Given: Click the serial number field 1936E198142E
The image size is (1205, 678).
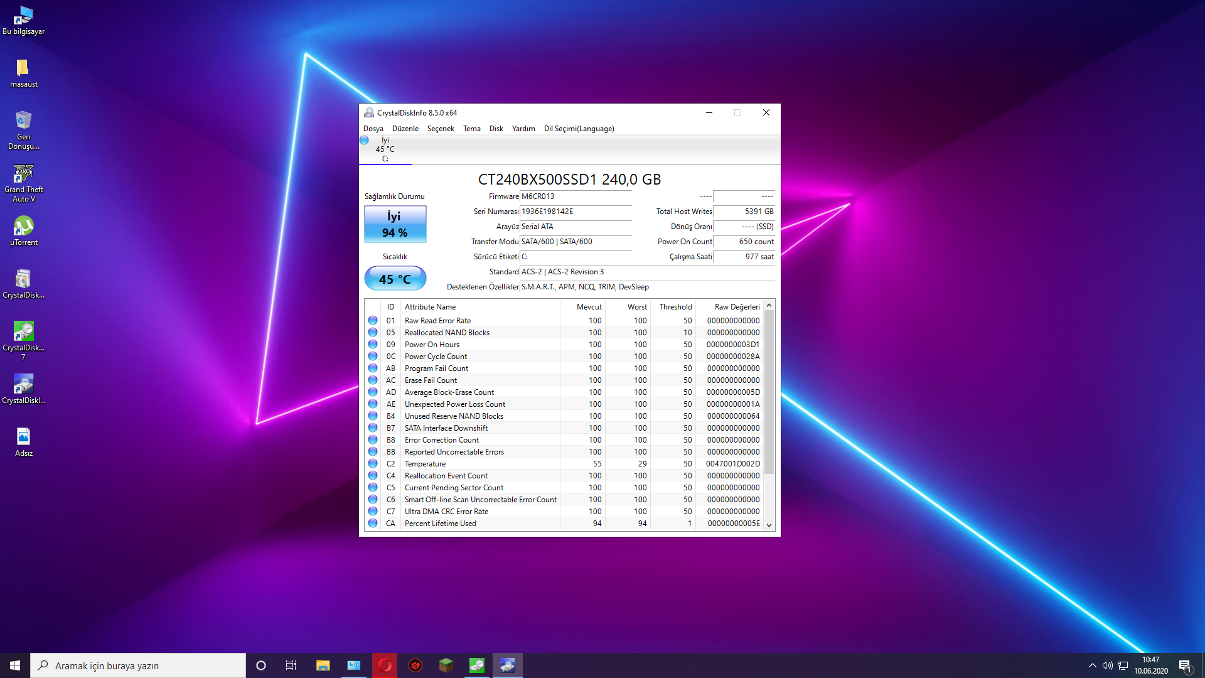Looking at the screenshot, I should (x=576, y=212).
